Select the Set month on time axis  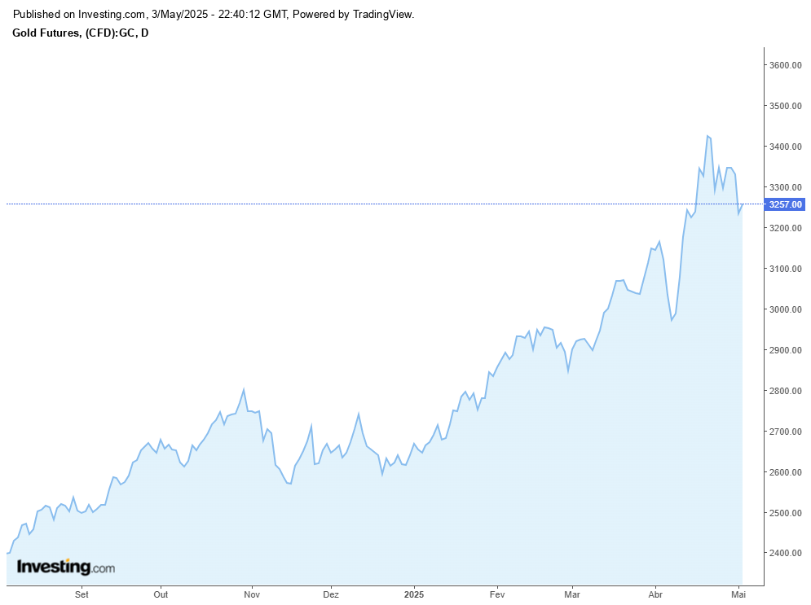pos(82,594)
